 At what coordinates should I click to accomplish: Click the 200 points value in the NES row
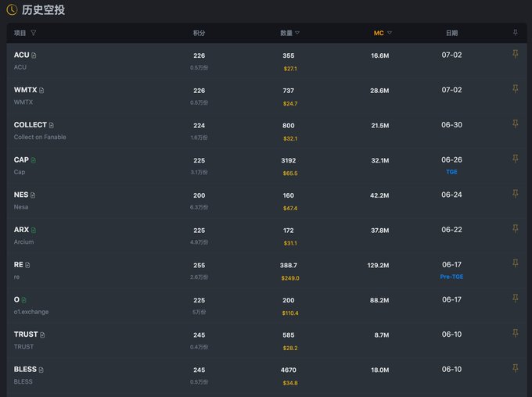click(x=199, y=195)
